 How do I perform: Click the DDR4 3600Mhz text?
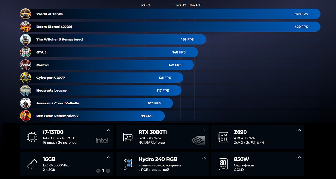[x=56, y=165]
